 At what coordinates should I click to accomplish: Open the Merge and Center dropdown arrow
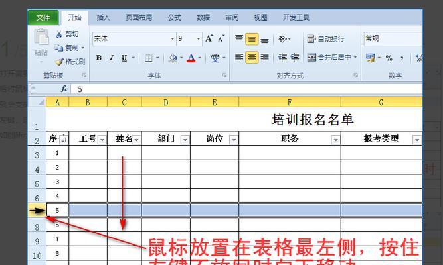click(355, 57)
